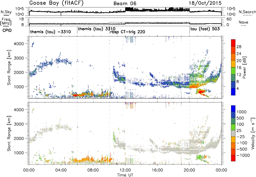Click the "20:00" time axis label
256x177 pixels.
189,170
